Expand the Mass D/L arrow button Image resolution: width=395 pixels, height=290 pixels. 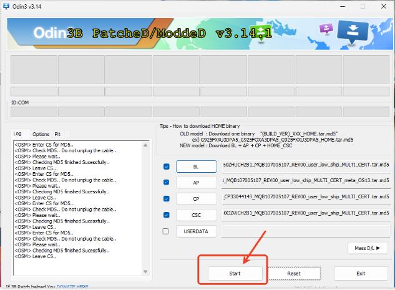coord(368,248)
